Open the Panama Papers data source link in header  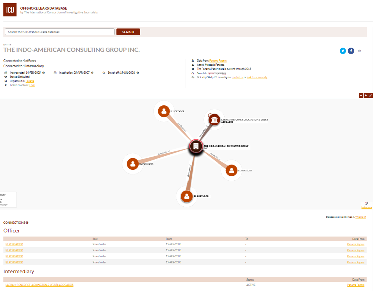pyautogui.click(x=218, y=61)
